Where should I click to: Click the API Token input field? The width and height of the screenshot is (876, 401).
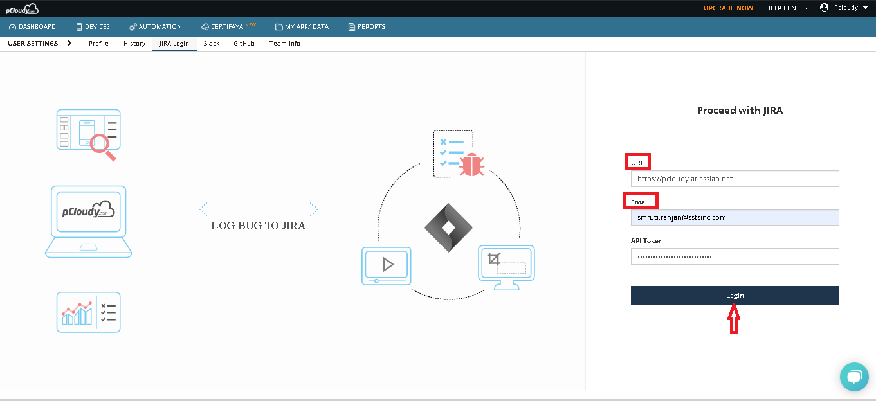coord(735,256)
